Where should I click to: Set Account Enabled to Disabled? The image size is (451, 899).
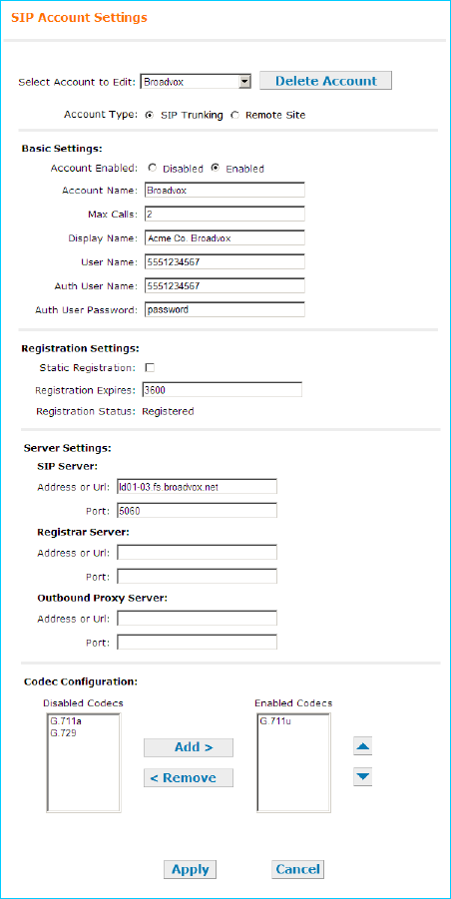click(x=152, y=169)
